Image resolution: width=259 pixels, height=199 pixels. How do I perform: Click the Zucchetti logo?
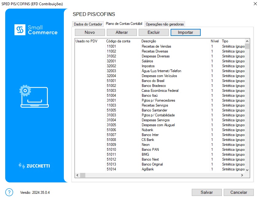pos(34,166)
